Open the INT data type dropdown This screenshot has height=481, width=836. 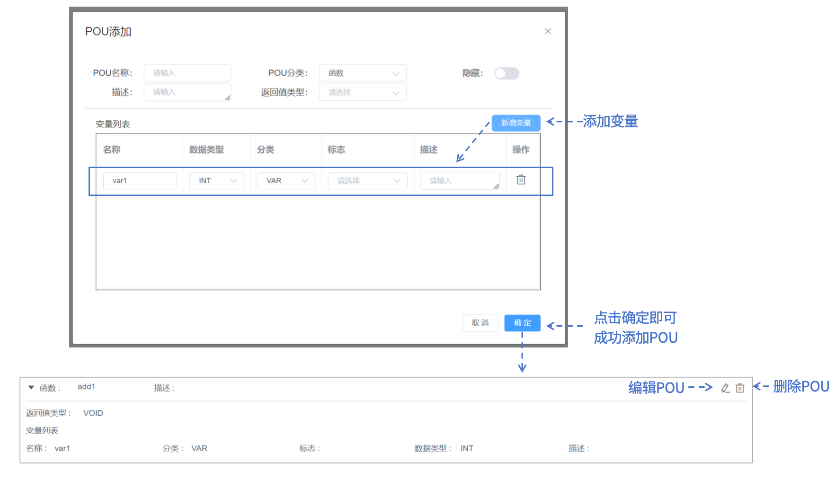coord(217,181)
